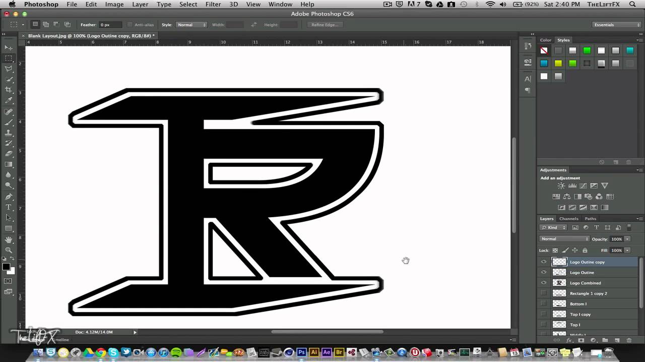Select the Gradient tool
645x362 pixels.
(x=9, y=164)
